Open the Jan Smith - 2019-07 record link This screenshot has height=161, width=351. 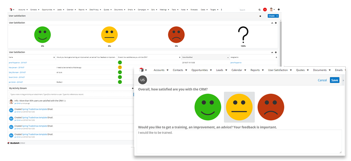tap(16, 82)
